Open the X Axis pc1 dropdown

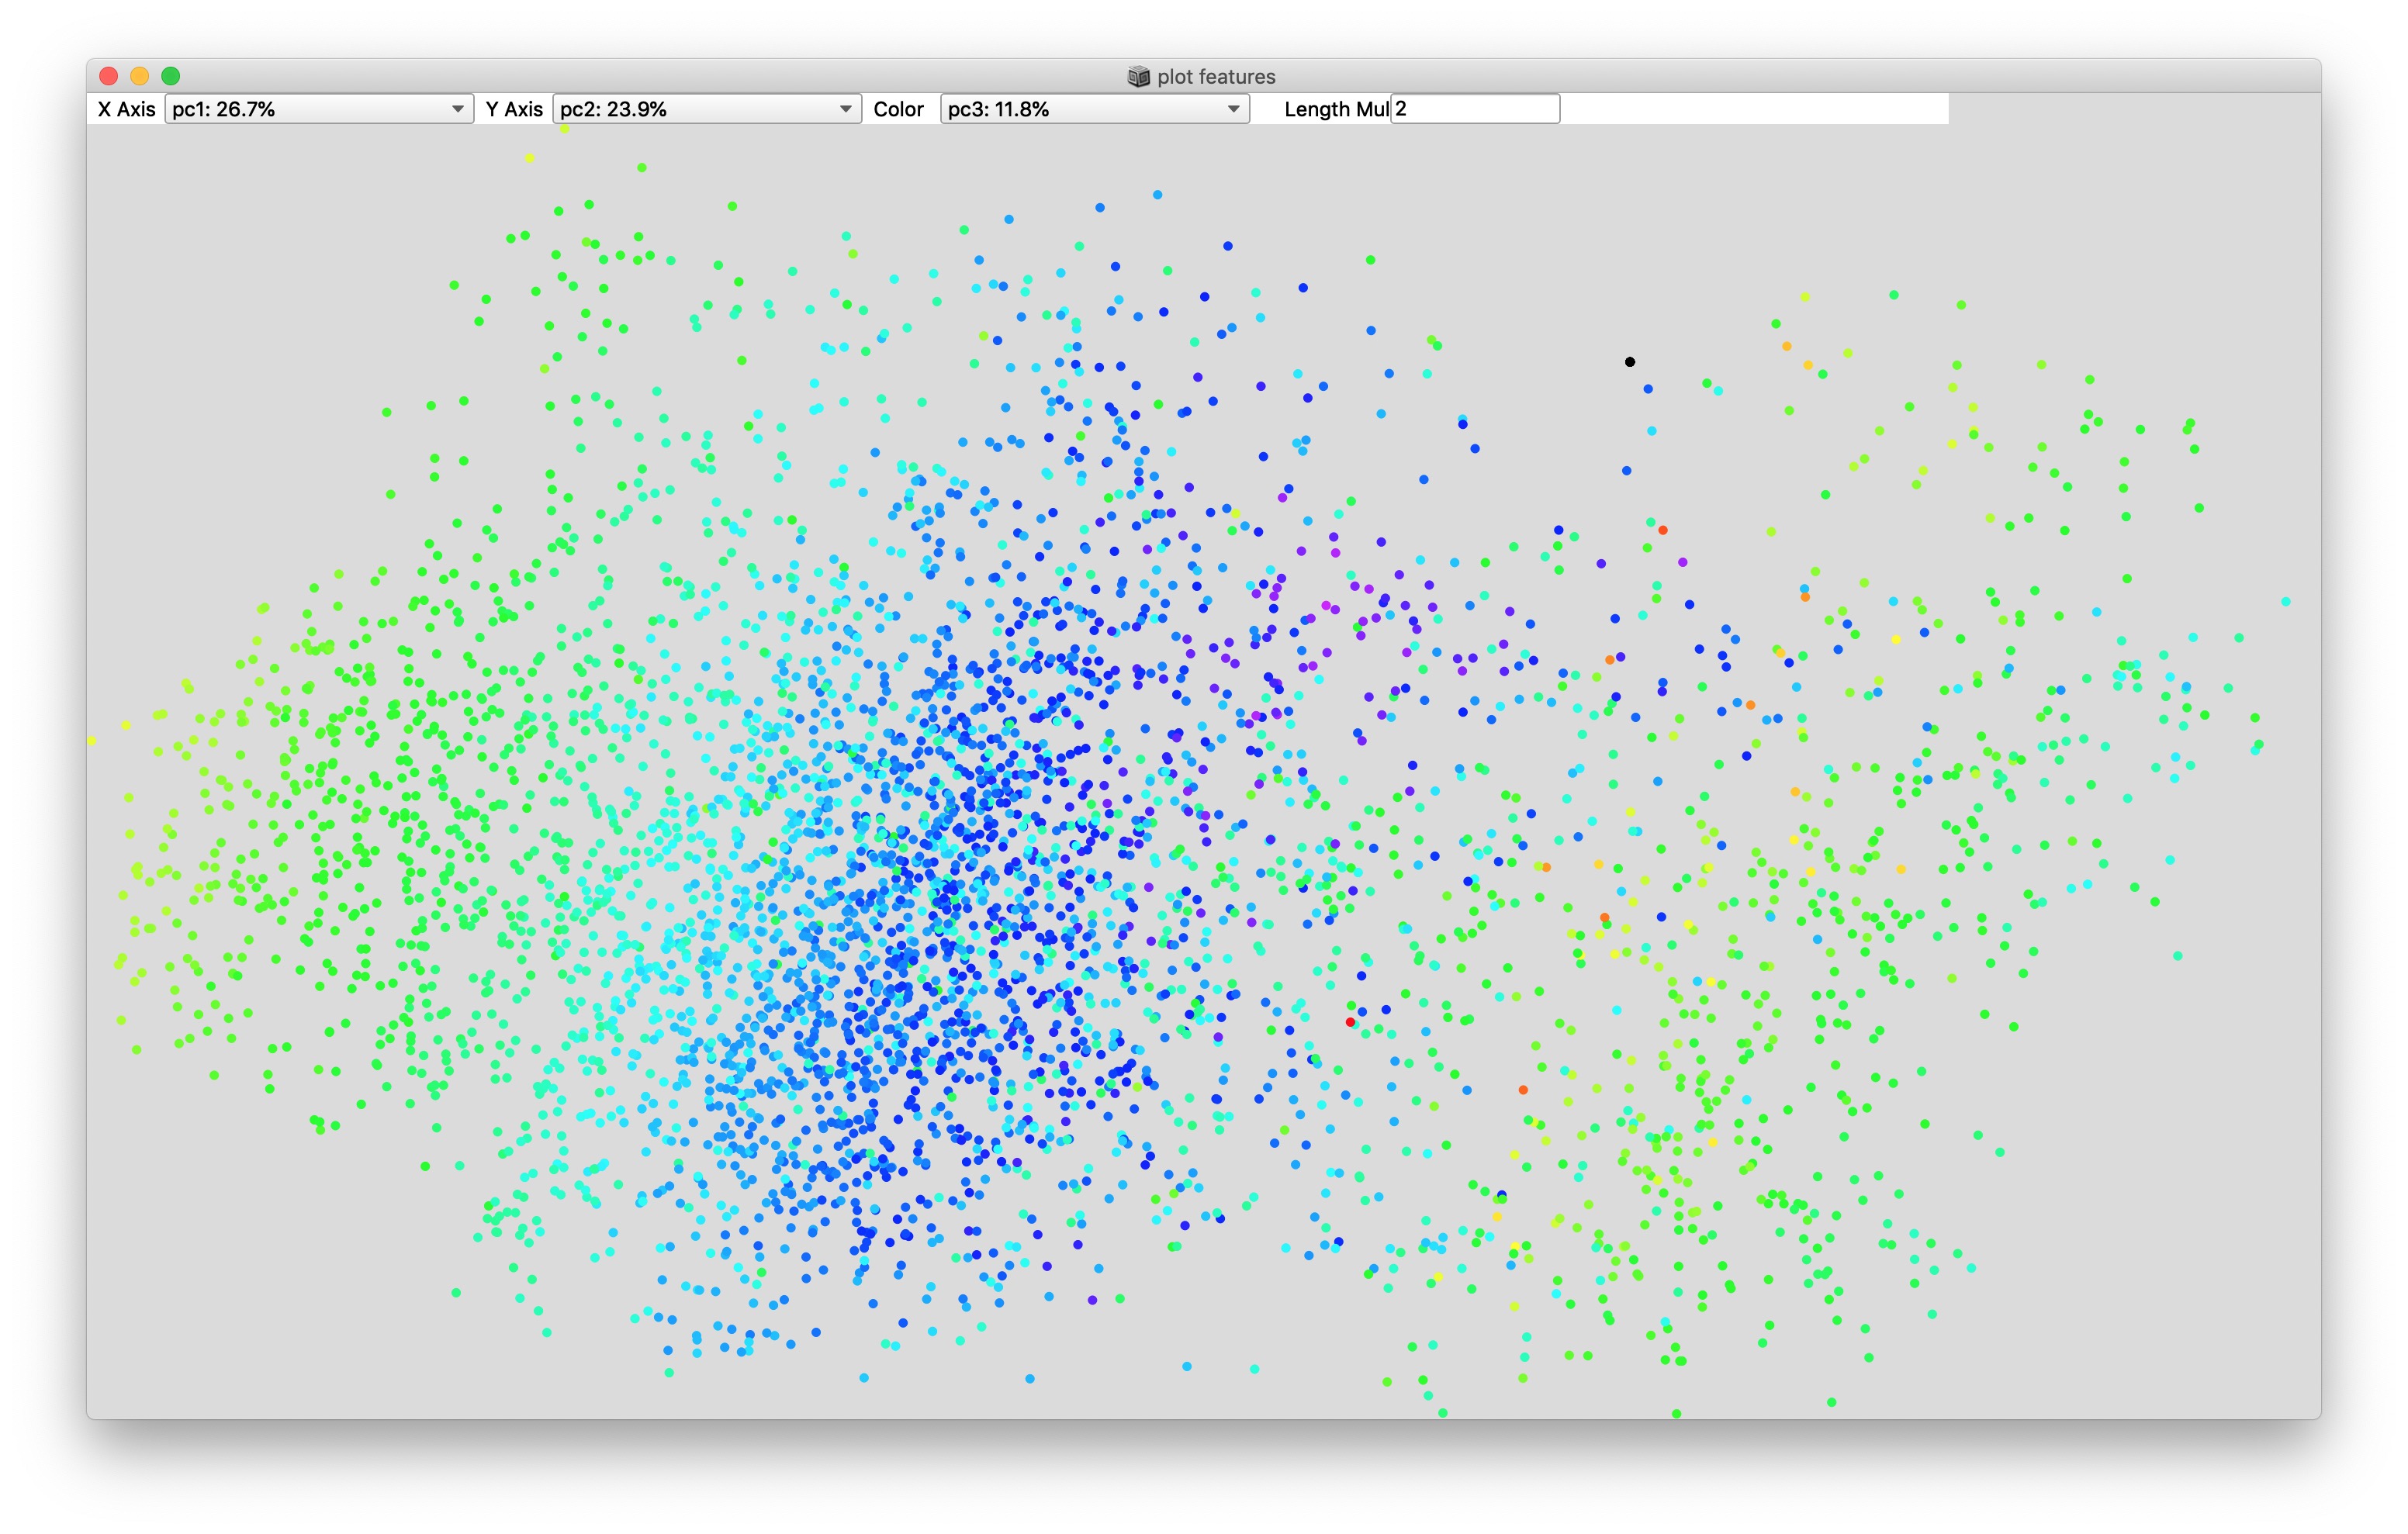pos(318,109)
